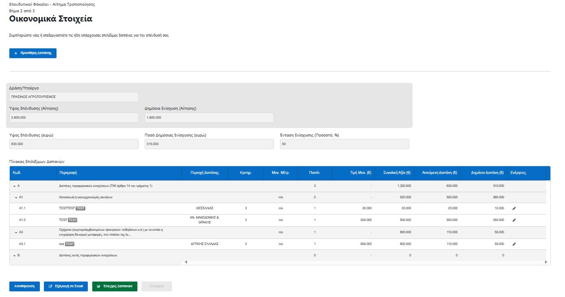The height and width of the screenshot is (297, 565).
Task: Edit expense row A3.1 with pencil icon
Action: (x=514, y=244)
